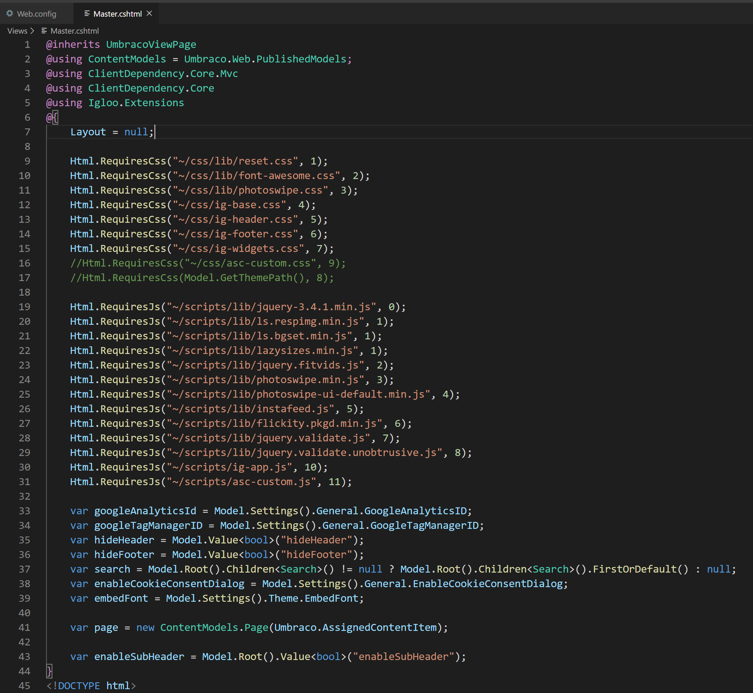The height and width of the screenshot is (693, 753).
Task: Click the ig-base.css path string
Action: 229,205
